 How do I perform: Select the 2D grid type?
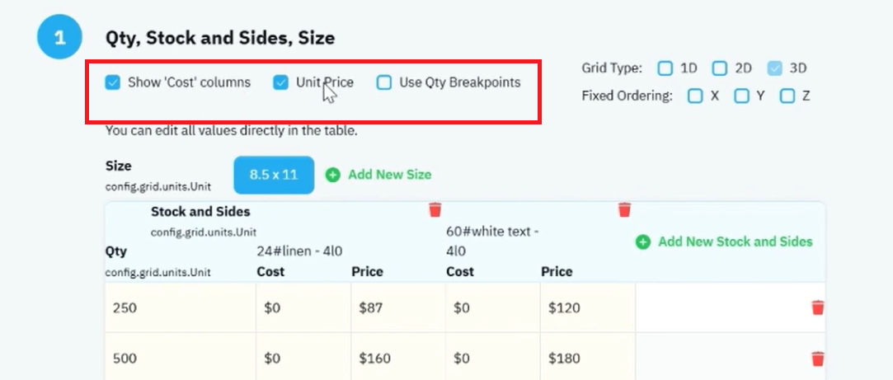click(720, 68)
